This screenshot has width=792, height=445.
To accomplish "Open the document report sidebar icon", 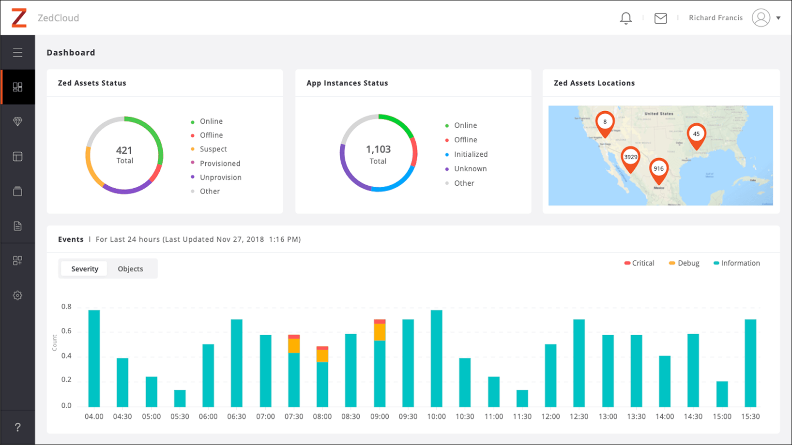I will tap(17, 226).
